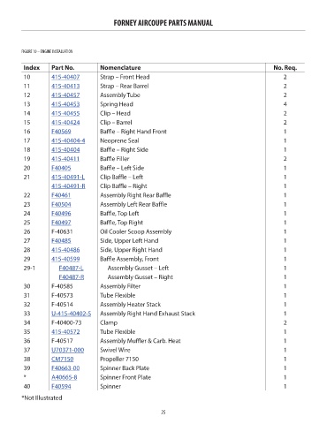Viewport: 327px width, 424px height.
Task: Open part link F40504
Action: pos(61,204)
